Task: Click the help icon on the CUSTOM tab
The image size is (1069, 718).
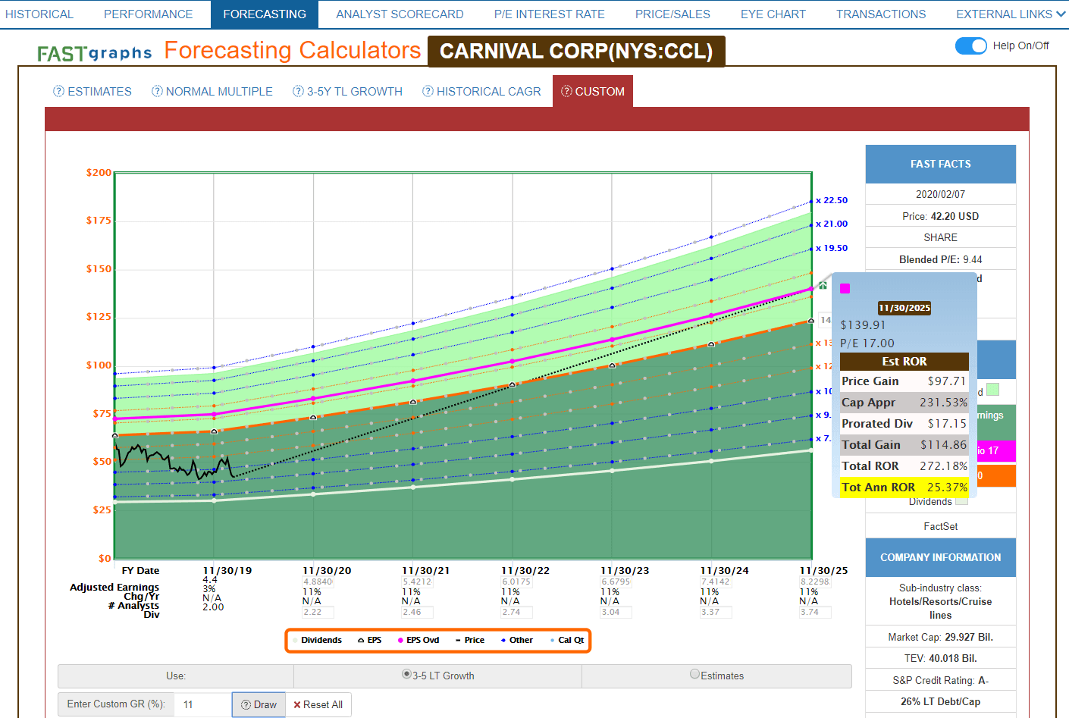Action: (566, 92)
